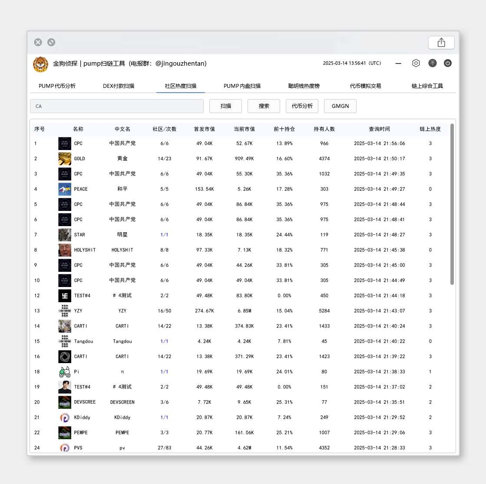Screen dimensions: 486x484
Task: Open the 聪明钱热度榜 tab
Action: coord(304,86)
